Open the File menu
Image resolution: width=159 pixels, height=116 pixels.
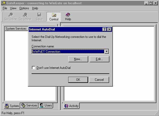tap(5, 8)
